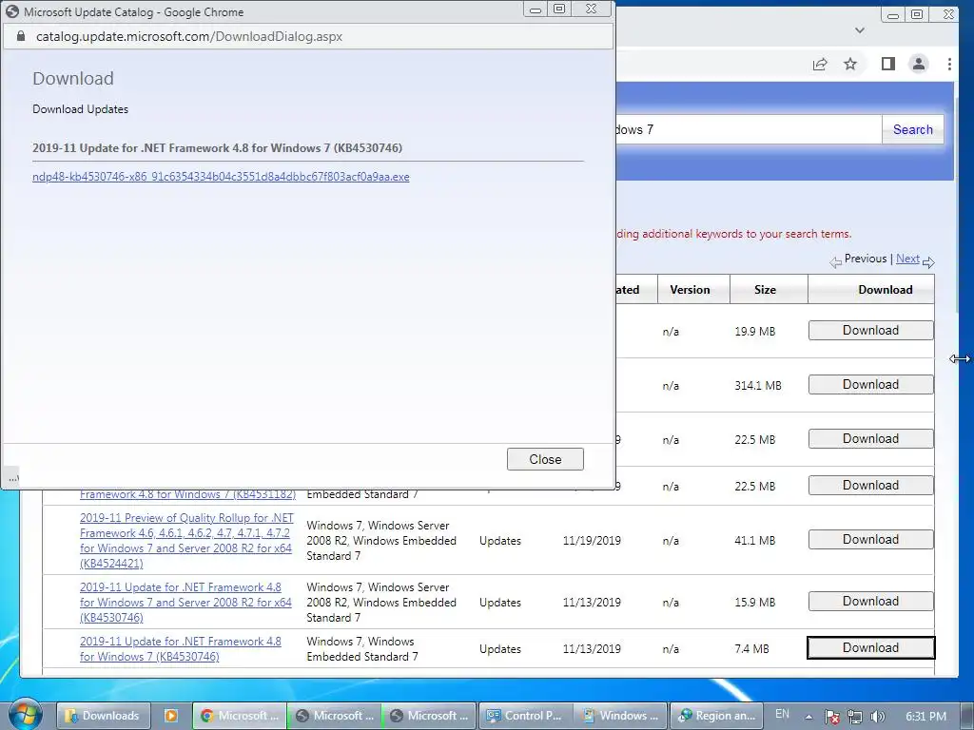The width and height of the screenshot is (974, 730).
Task: Click the Close button in the Download dialog
Action: point(545,459)
